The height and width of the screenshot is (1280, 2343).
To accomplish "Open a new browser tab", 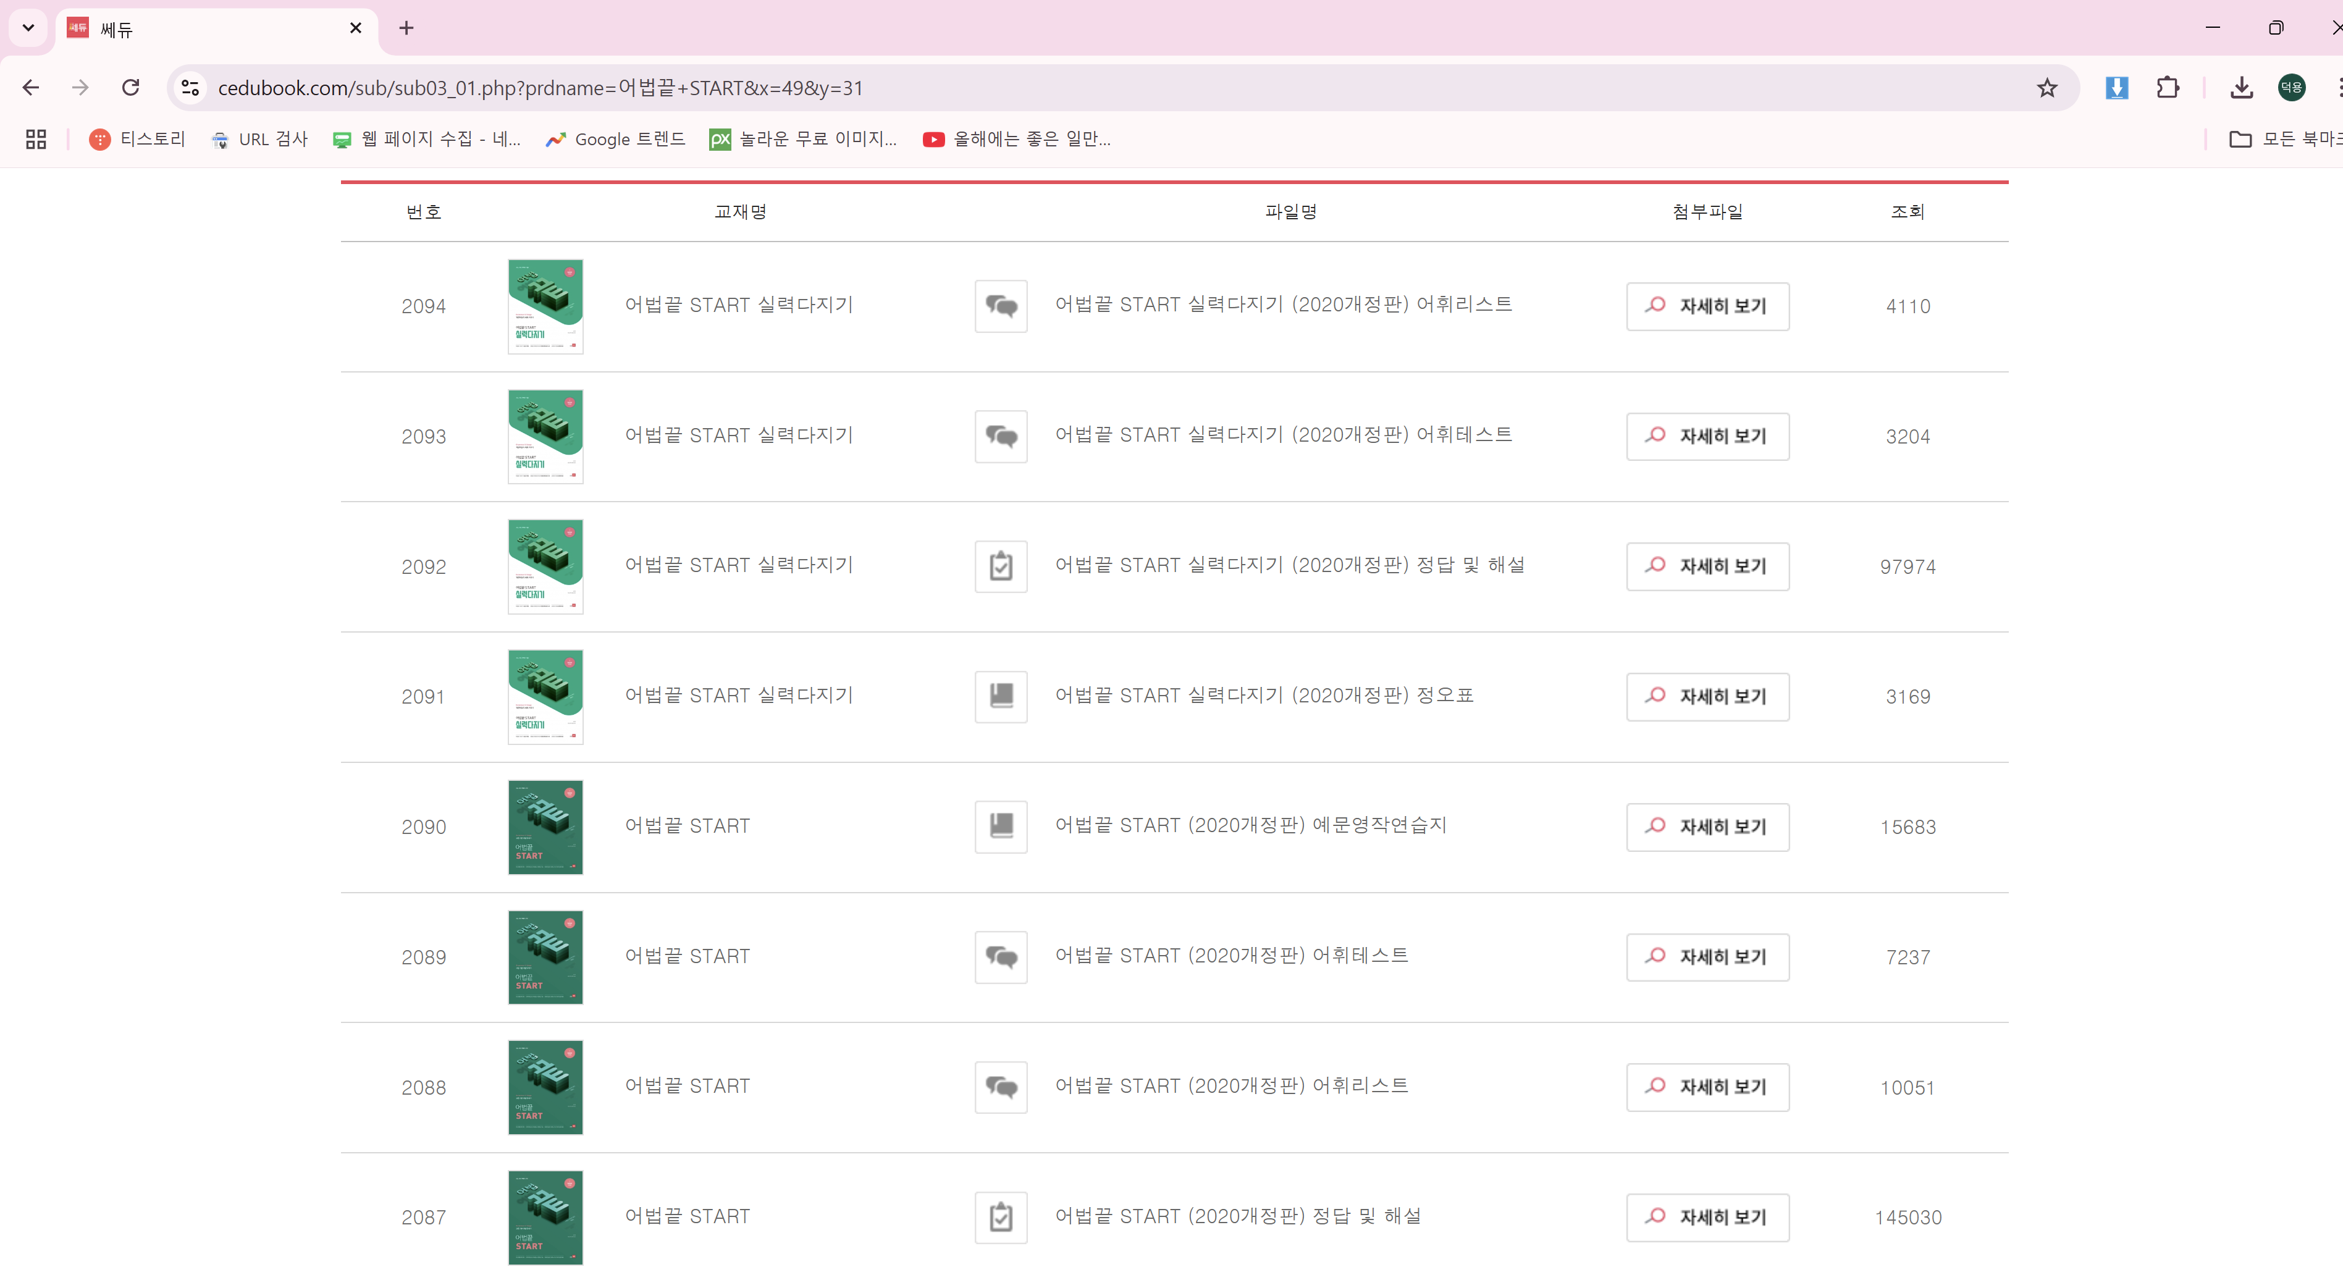I will pyautogui.click(x=406, y=28).
